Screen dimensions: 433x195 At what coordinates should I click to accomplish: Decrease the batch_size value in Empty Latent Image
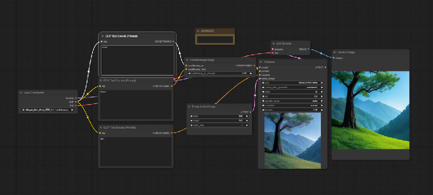coord(191,125)
